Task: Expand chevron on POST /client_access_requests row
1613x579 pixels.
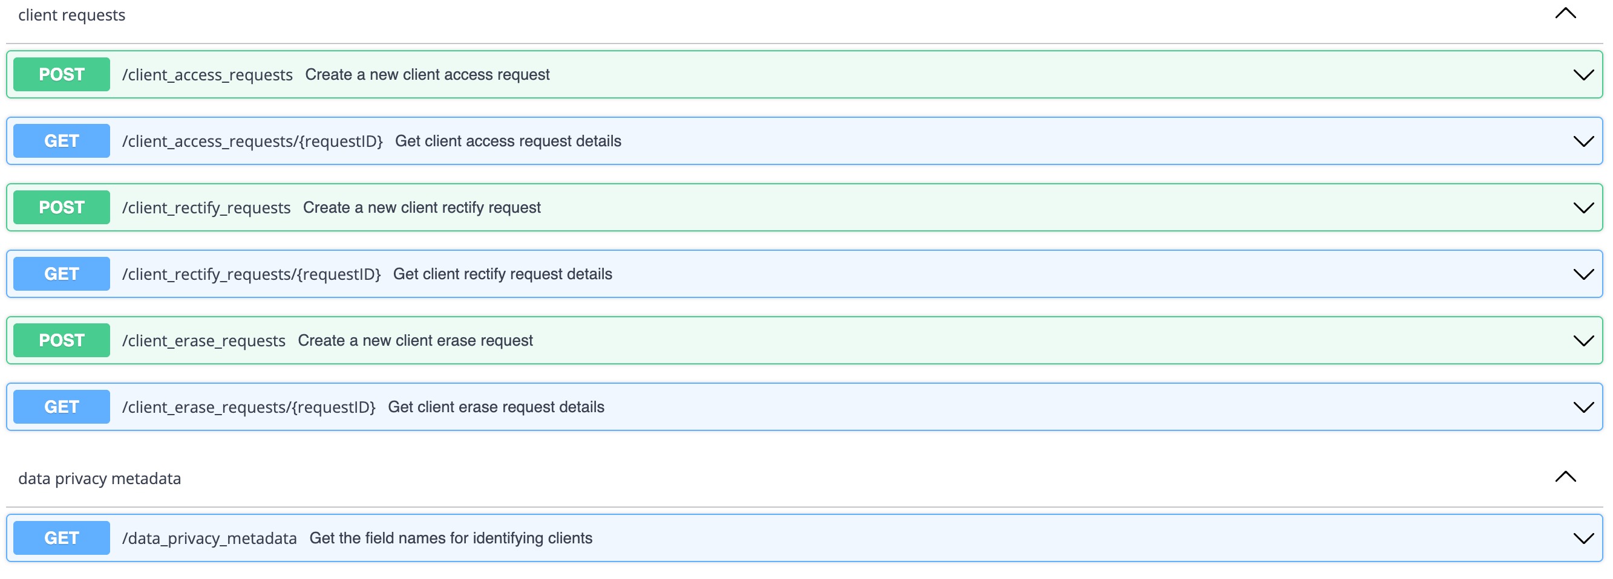Action: click(1583, 75)
